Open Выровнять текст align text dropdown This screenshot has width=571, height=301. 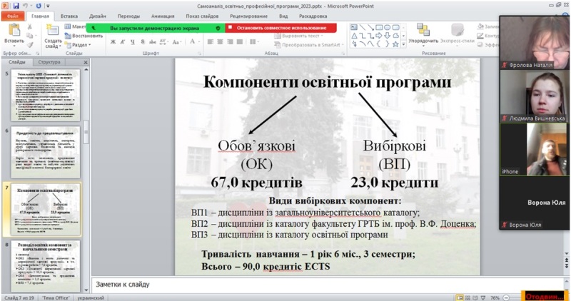coord(298,36)
